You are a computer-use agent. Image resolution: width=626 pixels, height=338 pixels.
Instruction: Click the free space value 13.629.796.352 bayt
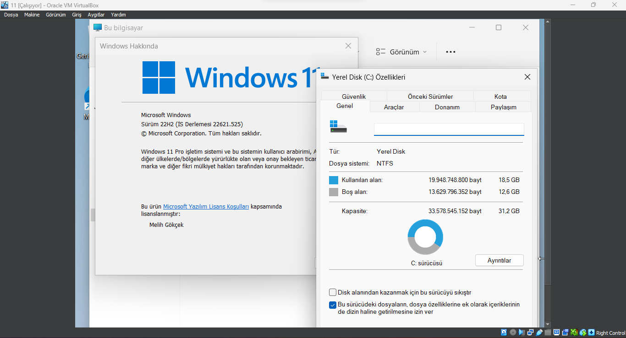[455, 192]
